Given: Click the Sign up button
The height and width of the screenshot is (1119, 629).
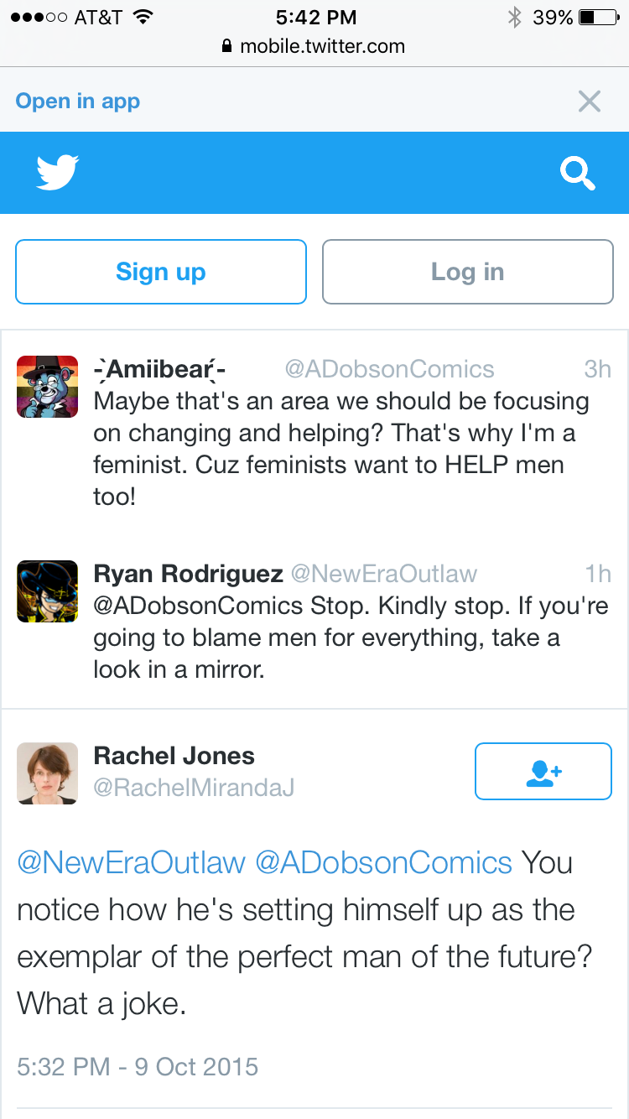Looking at the screenshot, I should (x=161, y=272).
